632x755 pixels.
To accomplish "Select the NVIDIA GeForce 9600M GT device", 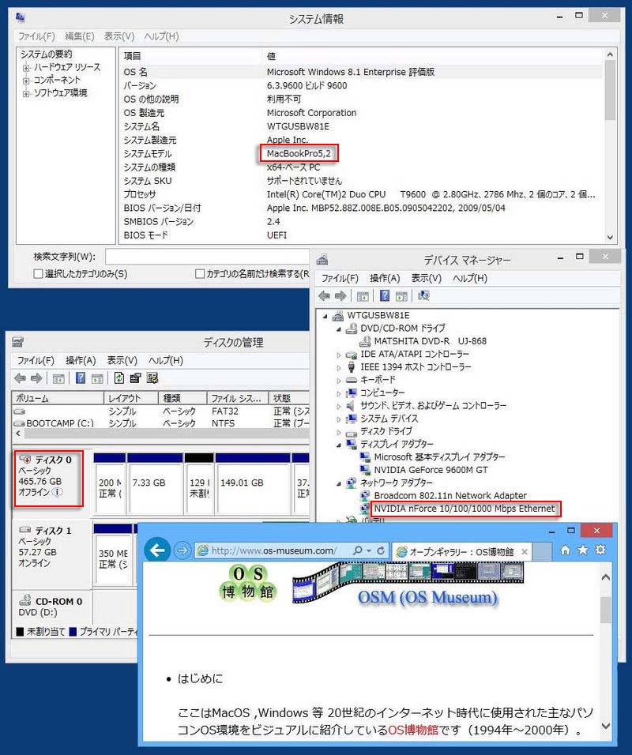I will coord(431,470).
